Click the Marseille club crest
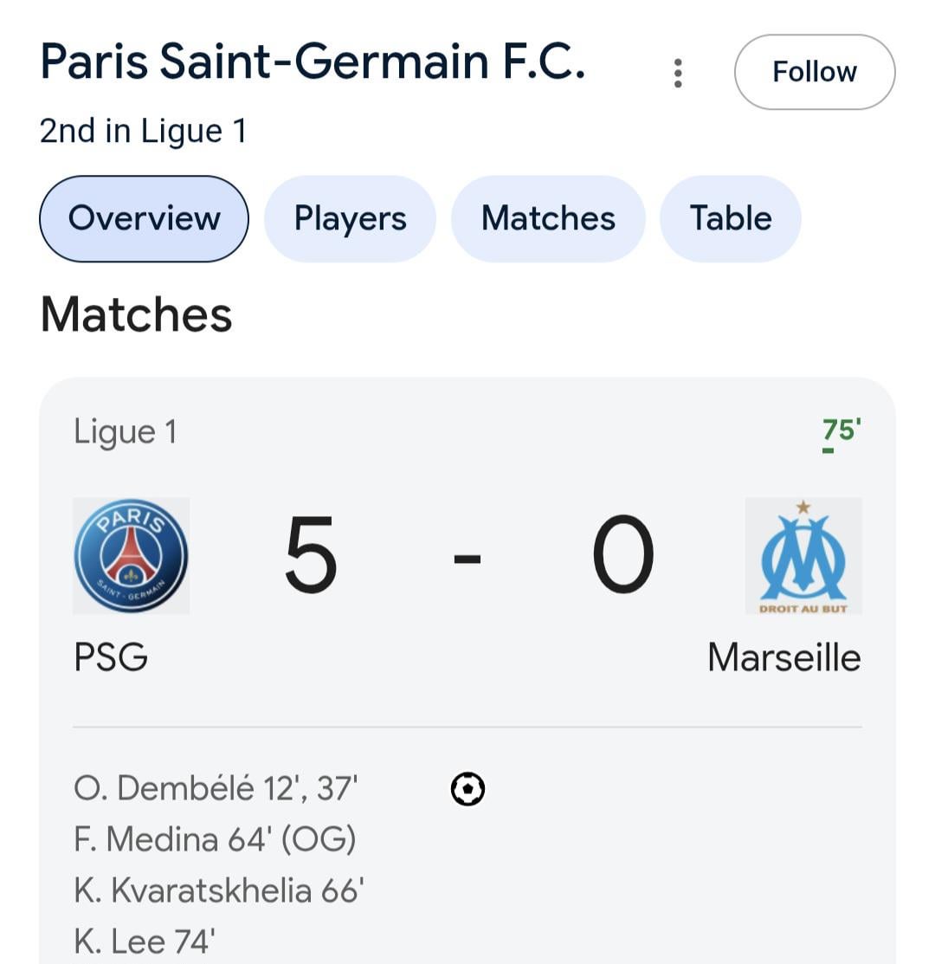 [803, 555]
